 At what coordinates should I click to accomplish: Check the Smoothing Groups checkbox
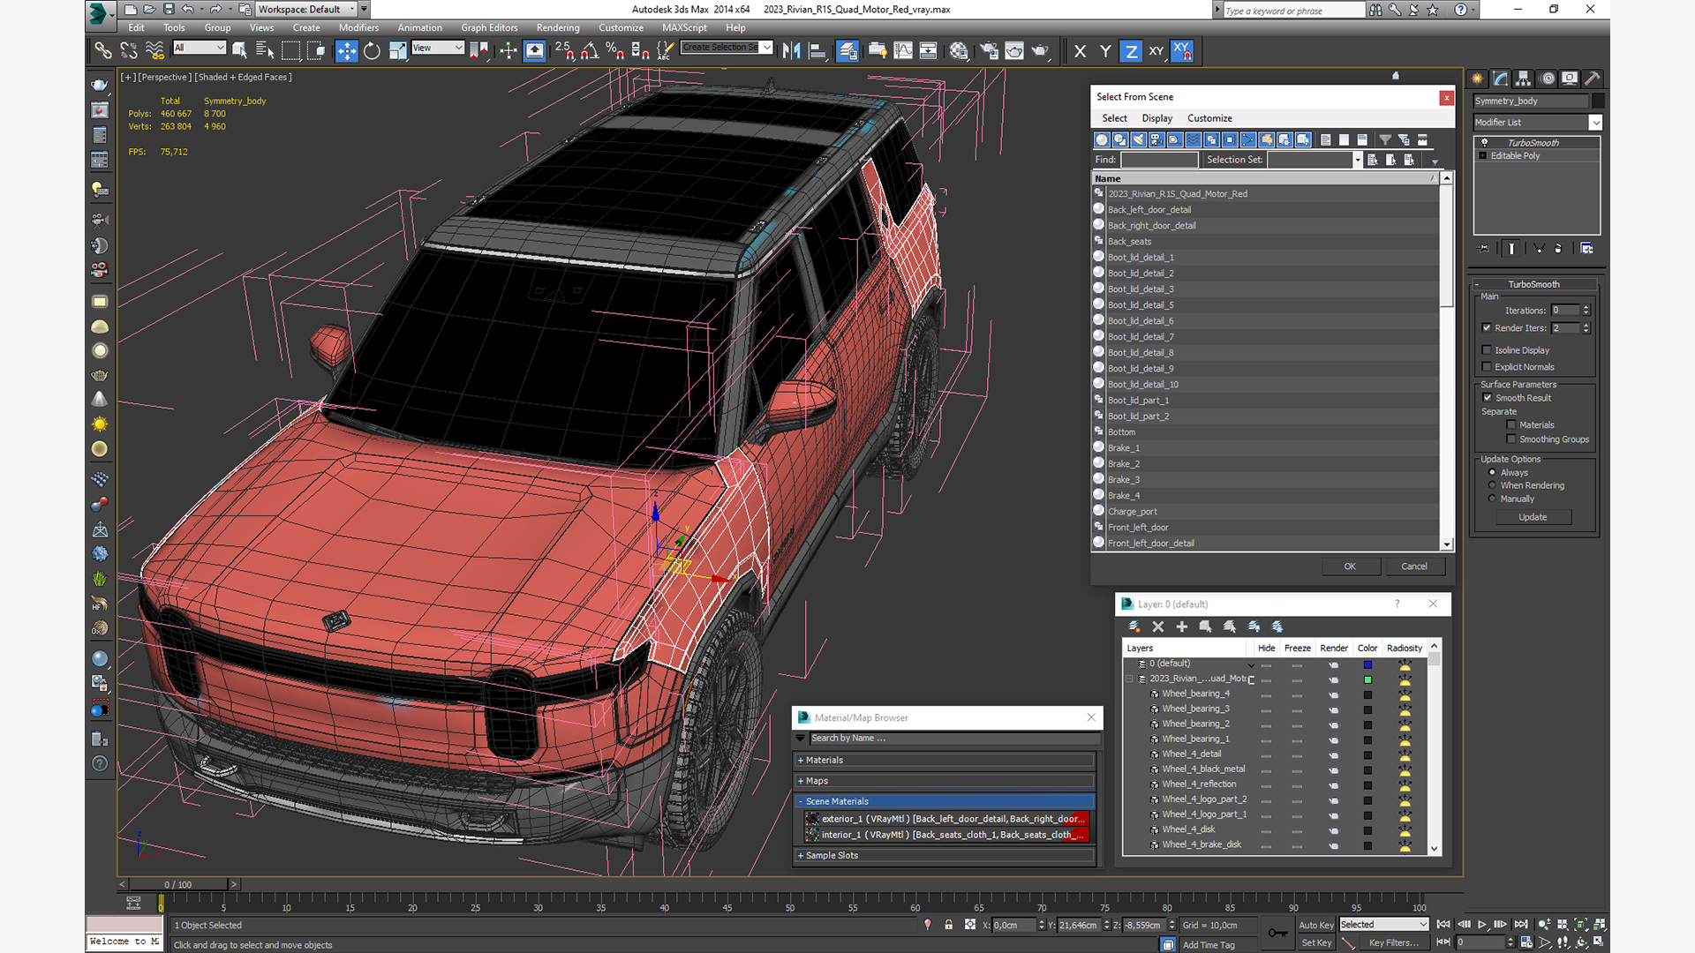pyautogui.click(x=1511, y=439)
